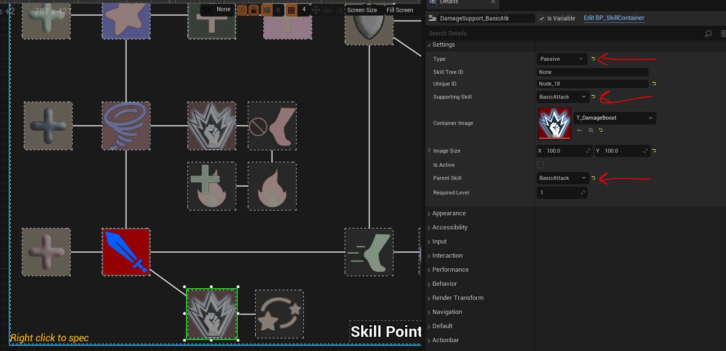
Task: Click the Unique ID field Node_18
Action: (x=592, y=84)
